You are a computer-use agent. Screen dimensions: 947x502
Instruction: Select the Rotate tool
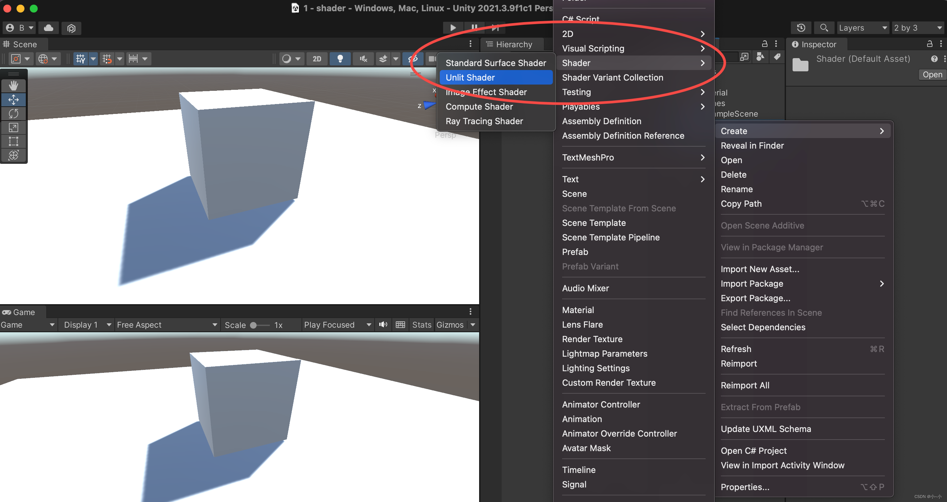(14, 114)
